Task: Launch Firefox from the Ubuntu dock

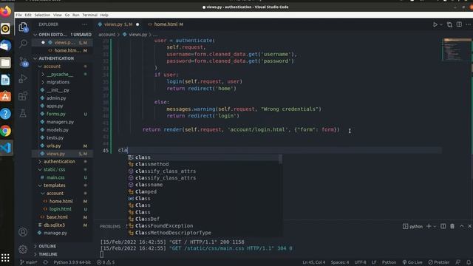Action: pos(6,12)
